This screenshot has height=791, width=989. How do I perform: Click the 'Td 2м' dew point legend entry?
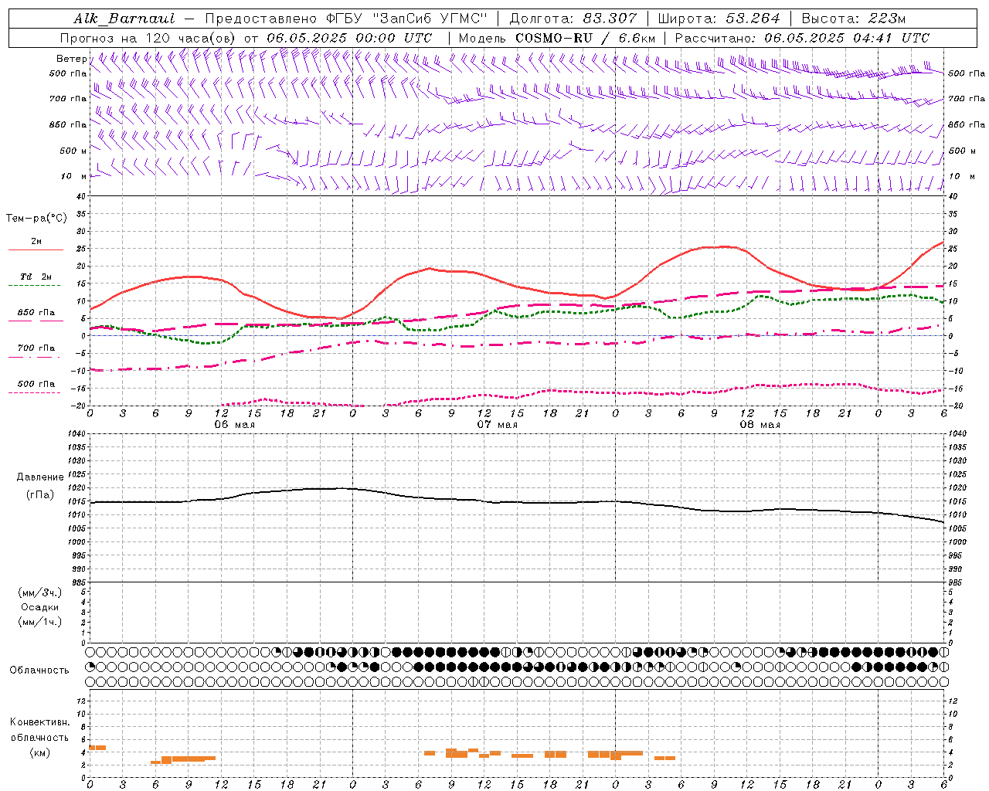(36, 277)
